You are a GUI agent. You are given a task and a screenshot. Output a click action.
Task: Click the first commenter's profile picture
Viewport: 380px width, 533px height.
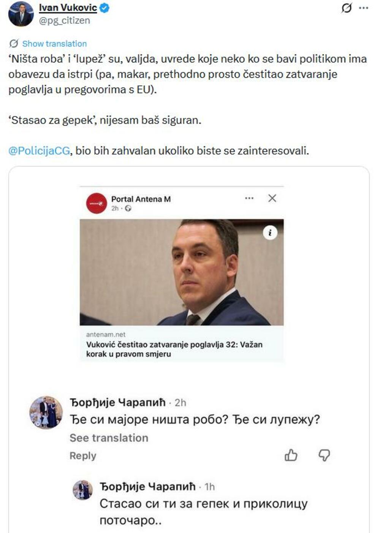(46, 412)
